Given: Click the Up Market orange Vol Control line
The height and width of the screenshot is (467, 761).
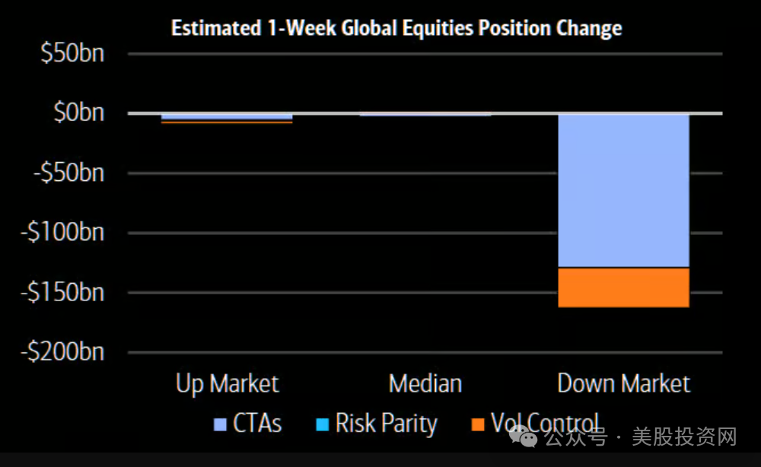Looking at the screenshot, I should pyautogui.click(x=227, y=122).
